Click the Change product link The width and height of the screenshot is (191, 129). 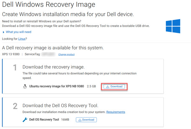(66, 55)
